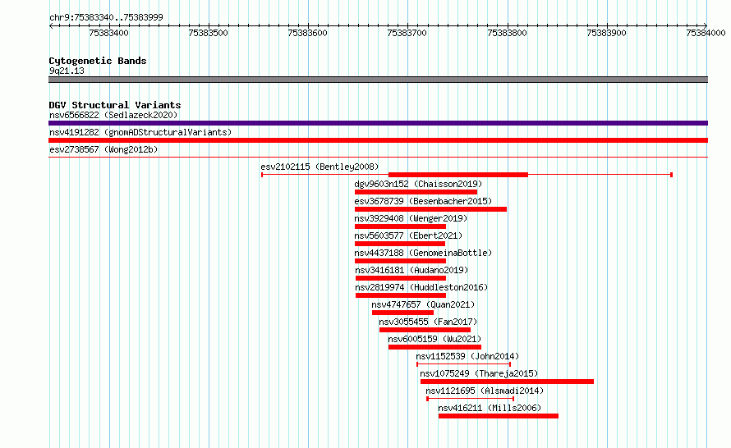
Task: Open nsv1075249 (Thareja2015) label
Action: [x=479, y=373]
